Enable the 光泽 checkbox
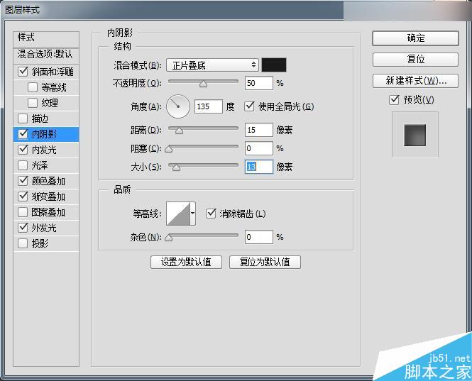The height and width of the screenshot is (381, 472). coord(23,165)
